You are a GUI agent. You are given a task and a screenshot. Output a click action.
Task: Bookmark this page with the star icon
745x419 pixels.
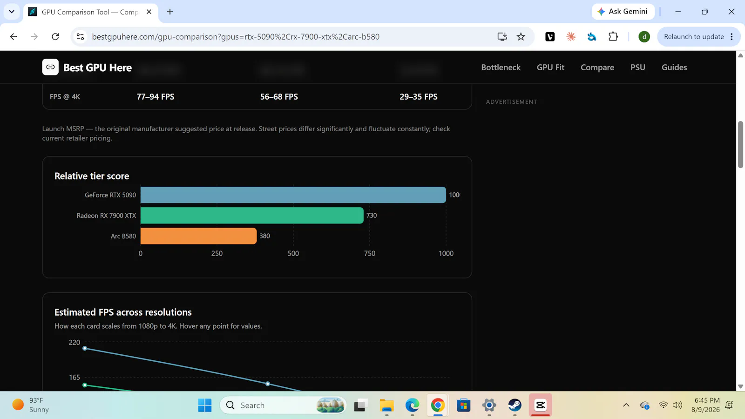[x=521, y=37]
